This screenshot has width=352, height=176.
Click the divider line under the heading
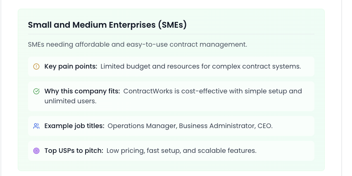click(x=171, y=34)
